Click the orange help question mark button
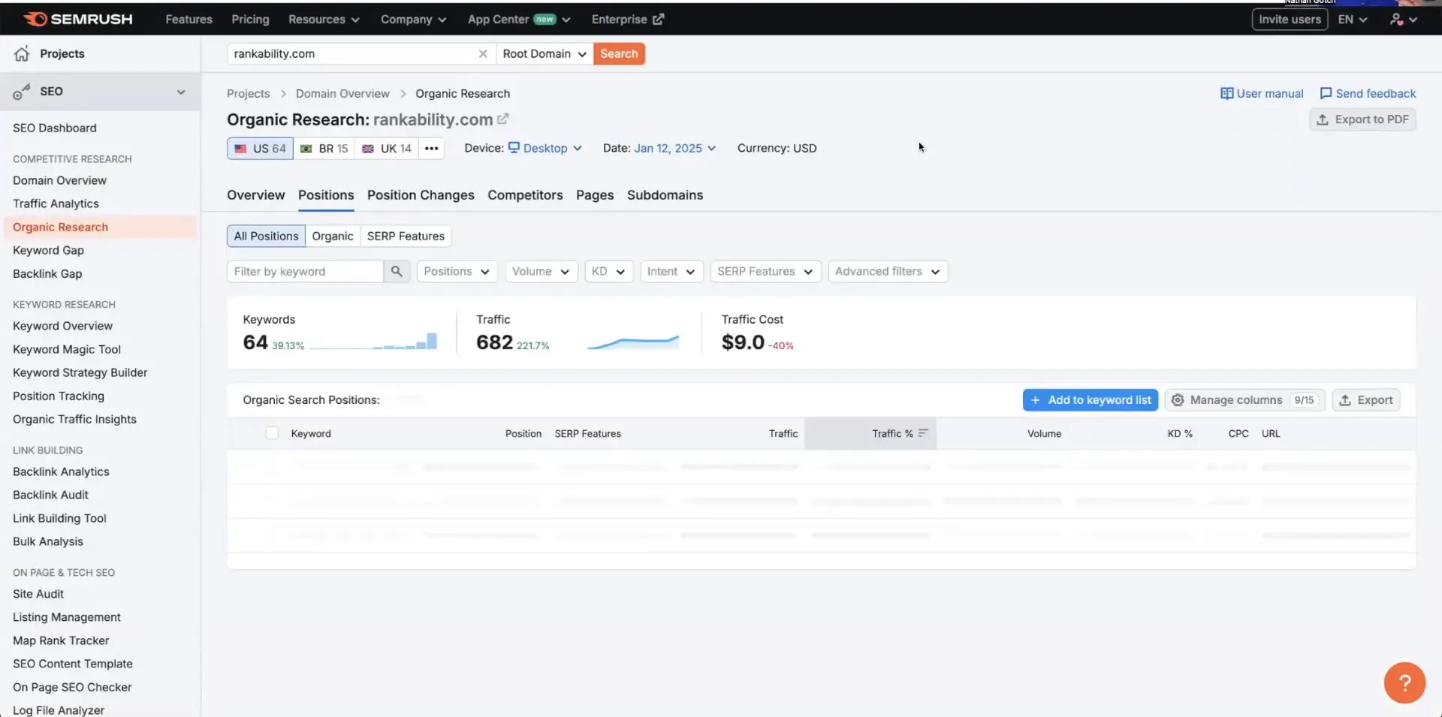The width and height of the screenshot is (1442, 717). [1404, 682]
